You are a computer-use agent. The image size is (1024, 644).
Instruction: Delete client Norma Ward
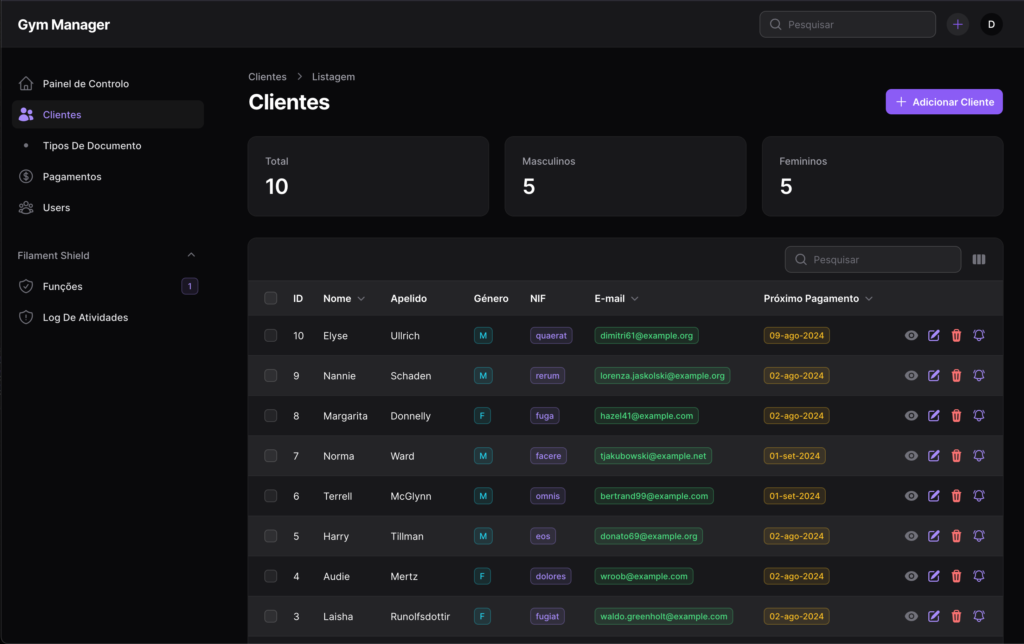(956, 456)
